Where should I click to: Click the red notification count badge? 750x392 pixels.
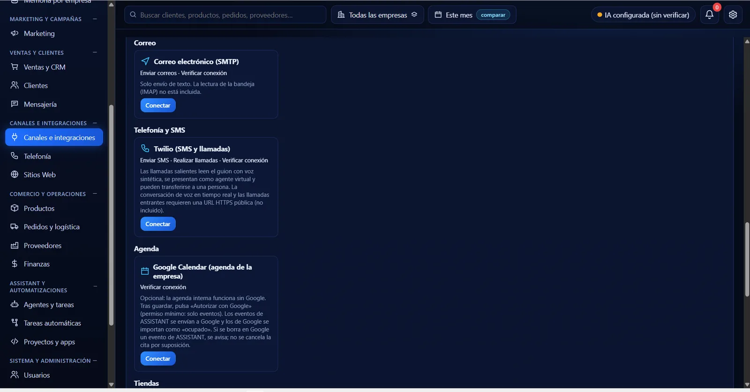coord(717,8)
